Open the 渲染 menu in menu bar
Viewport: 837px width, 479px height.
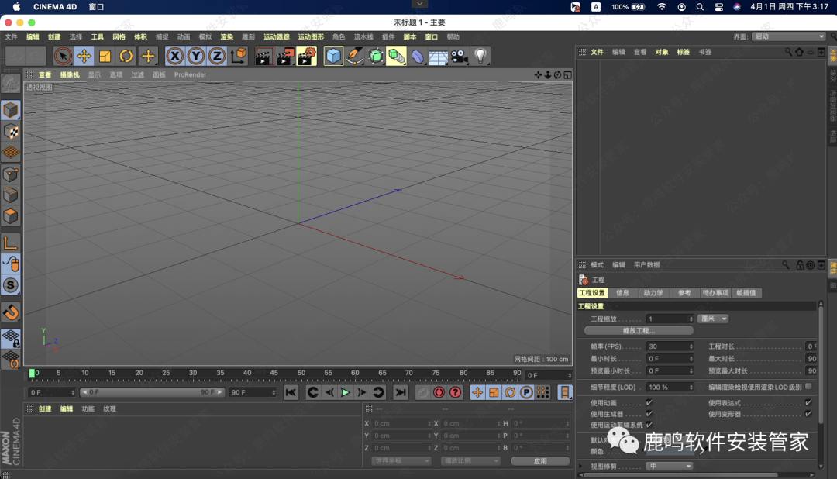click(x=226, y=36)
